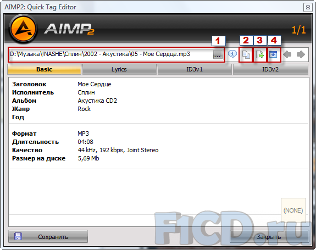This screenshot has width=316, height=250.
Task: Click the album value Акустика CD2
Action: coord(97,101)
